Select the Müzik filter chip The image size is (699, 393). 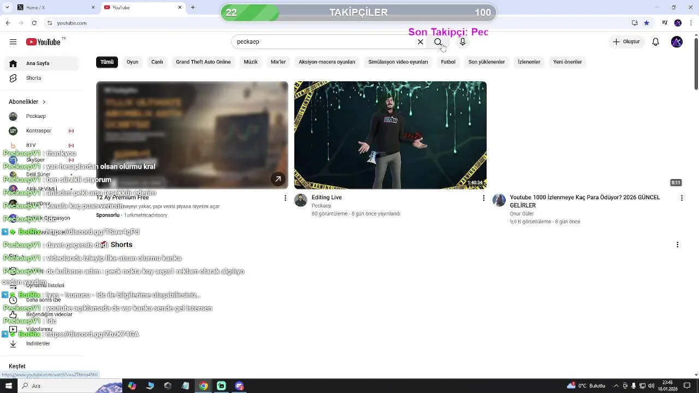tap(251, 62)
